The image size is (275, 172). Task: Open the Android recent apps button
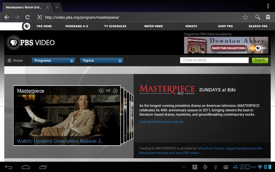coord(43,167)
